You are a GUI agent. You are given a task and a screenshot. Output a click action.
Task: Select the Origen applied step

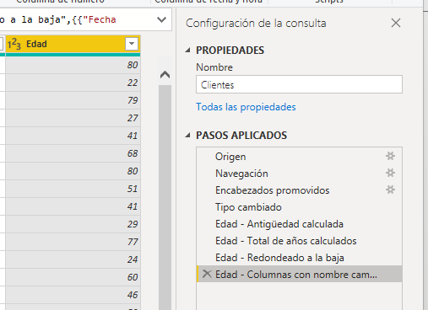point(299,156)
